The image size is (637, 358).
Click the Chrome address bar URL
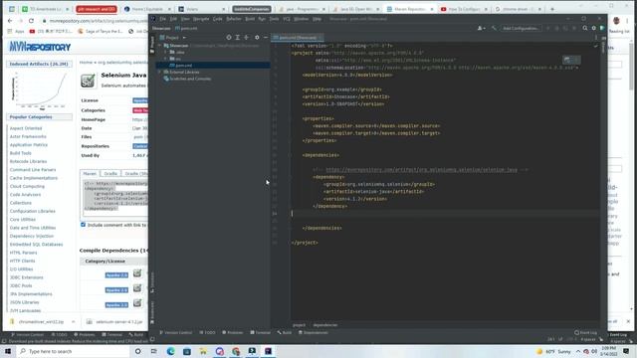[98, 20]
